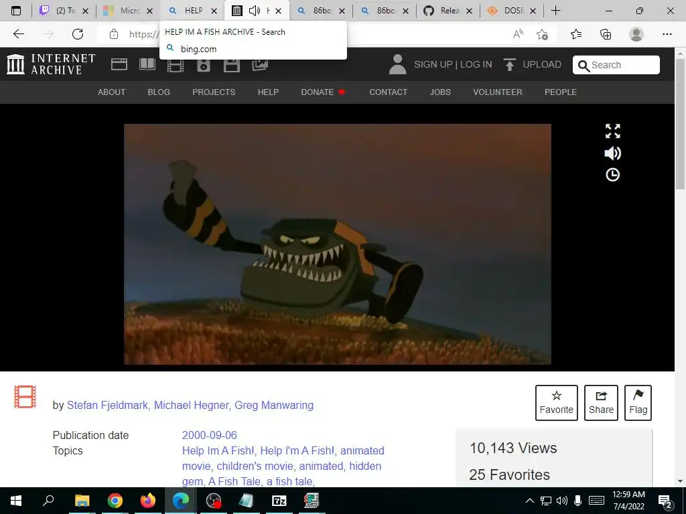The height and width of the screenshot is (514, 686).
Task: Click SIGN UP | LOG IN link
Action: click(453, 65)
